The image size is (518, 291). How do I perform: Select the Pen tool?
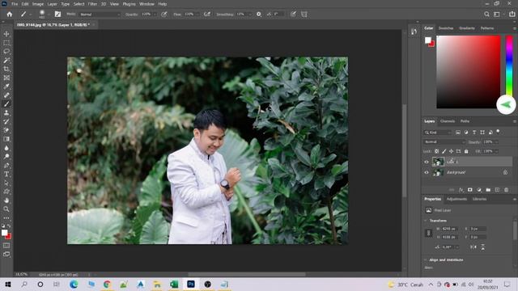[6, 165]
